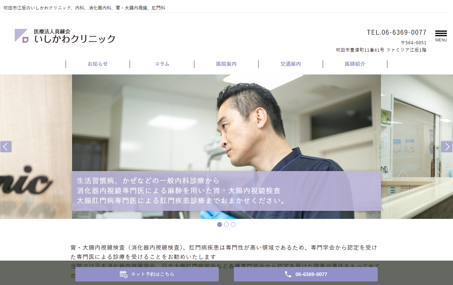Viewport: 453px width, 285px height.
Task: Click the top tagline 吹田市江坂のいしかわクリニック
Action: [x=38, y=8]
